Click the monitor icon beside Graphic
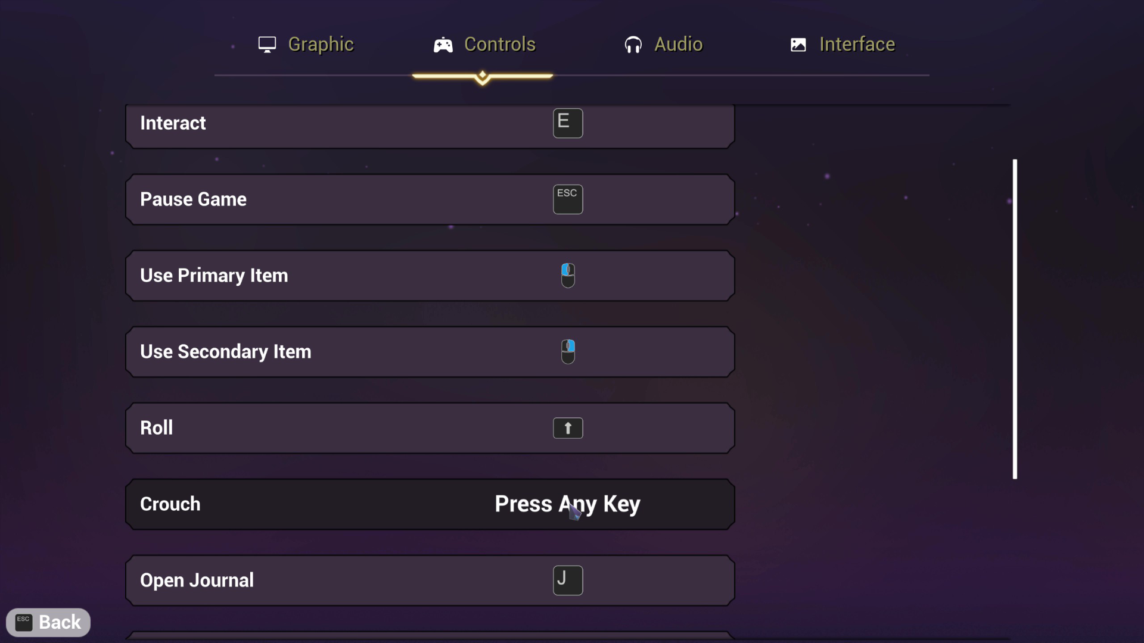The image size is (1144, 643). 267,45
